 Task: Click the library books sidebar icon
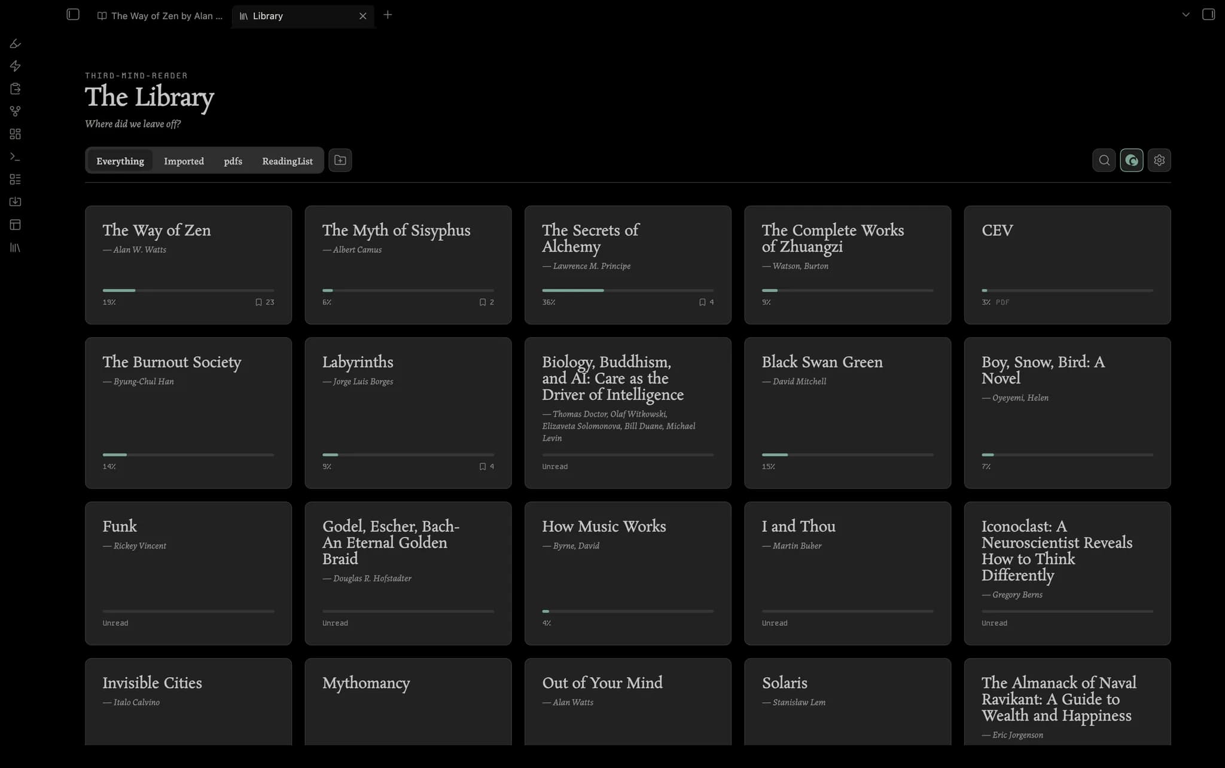tap(16, 247)
